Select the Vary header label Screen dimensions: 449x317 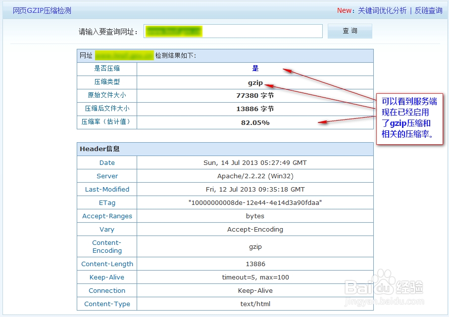pyautogui.click(x=107, y=229)
